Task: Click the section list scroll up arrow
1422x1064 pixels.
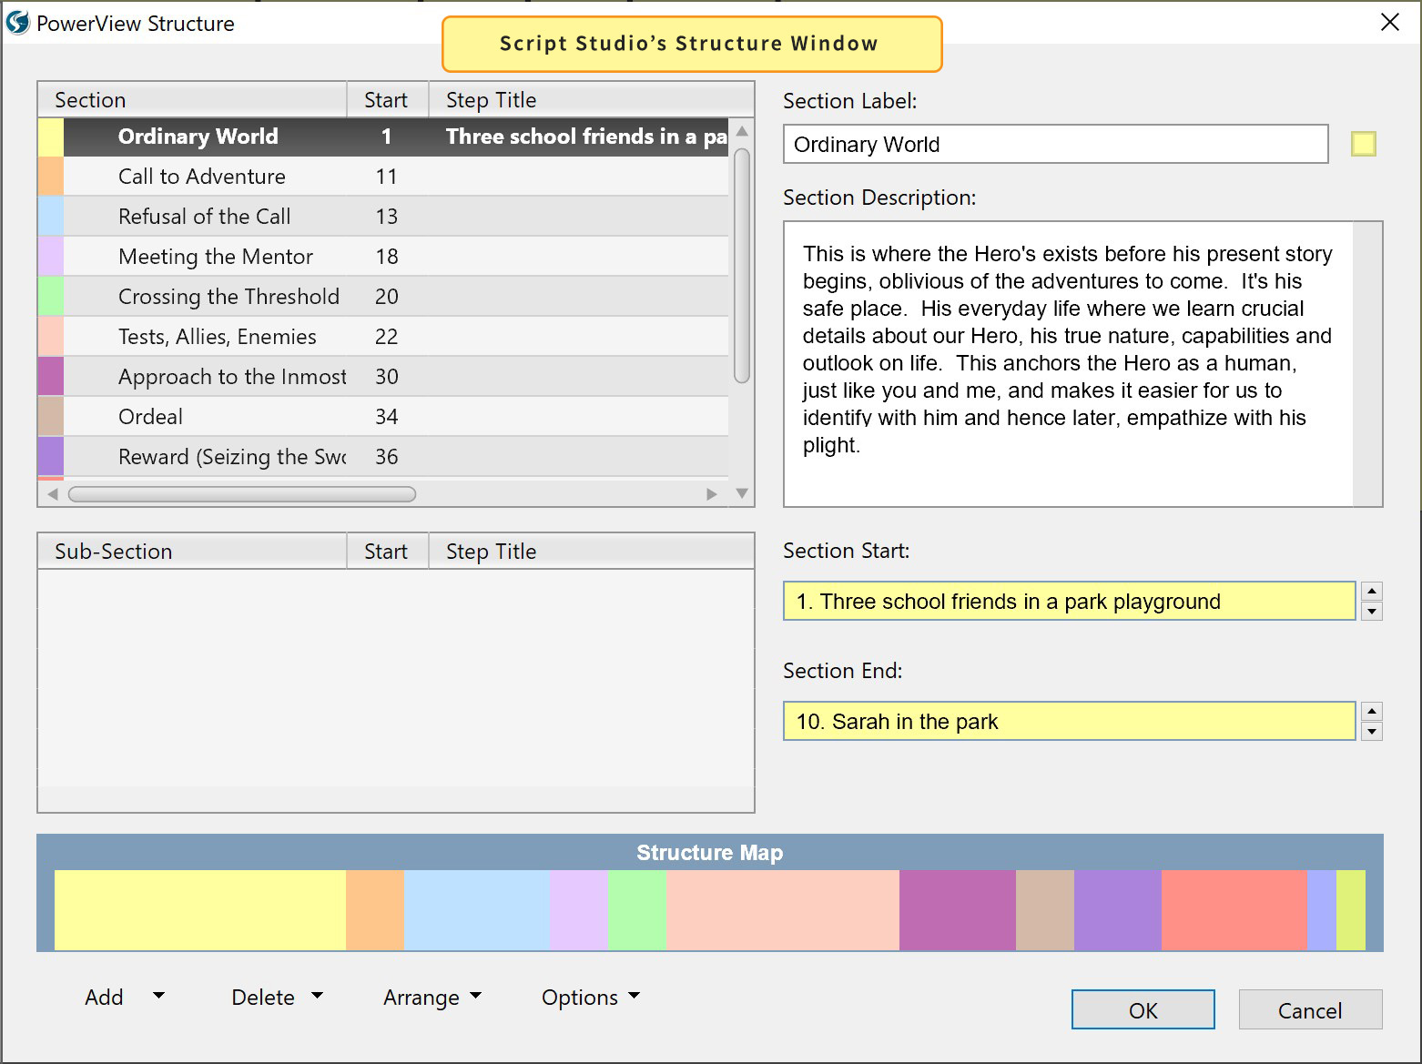Action: click(x=742, y=131)
